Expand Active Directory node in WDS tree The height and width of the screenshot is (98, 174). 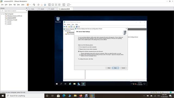tap(64, 34)
